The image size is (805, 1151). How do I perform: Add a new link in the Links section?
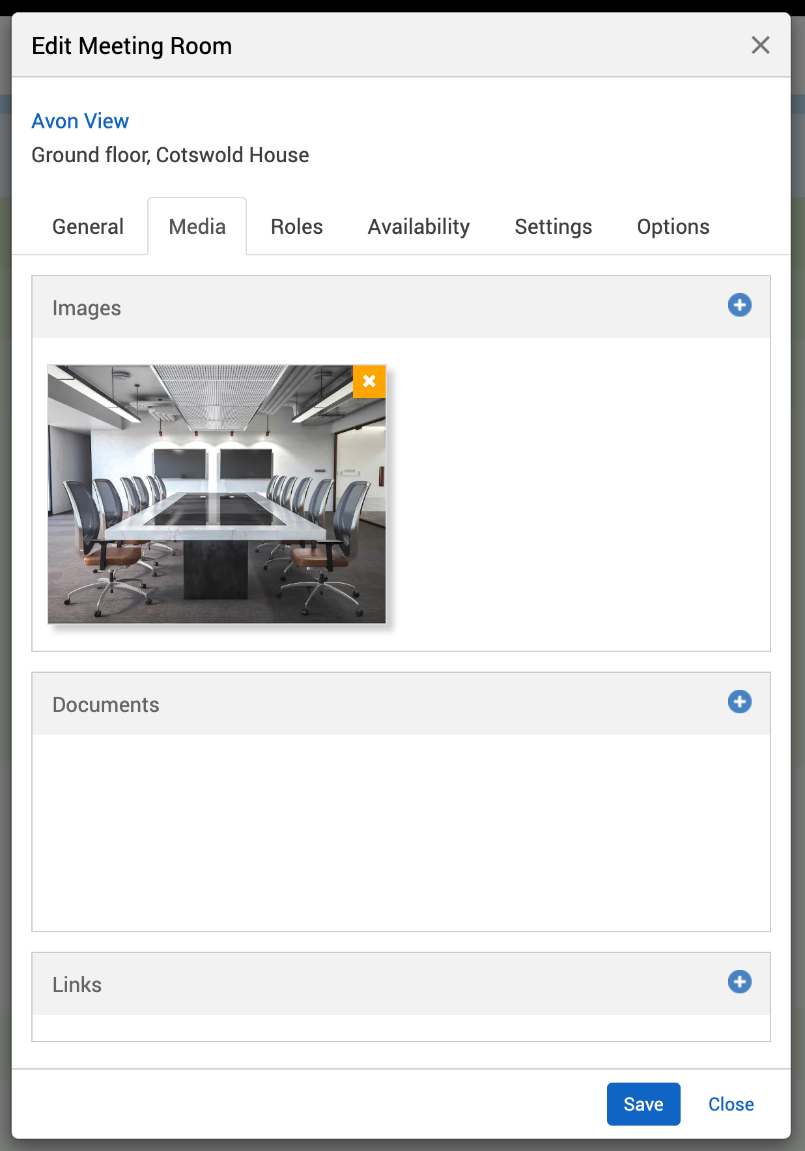(739, 982)
